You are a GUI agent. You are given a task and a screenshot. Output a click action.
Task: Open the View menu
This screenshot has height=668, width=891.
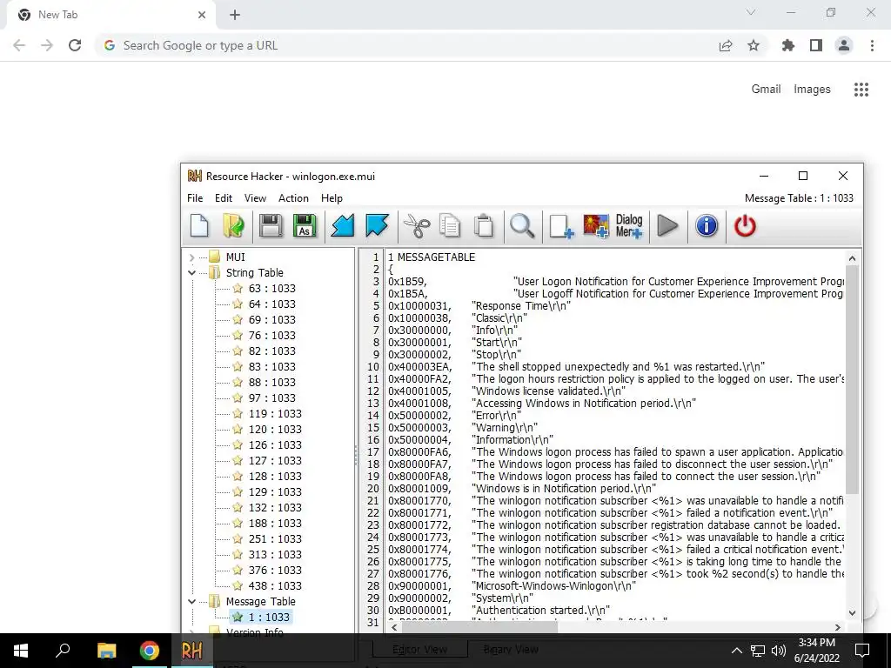coord(255,198)
